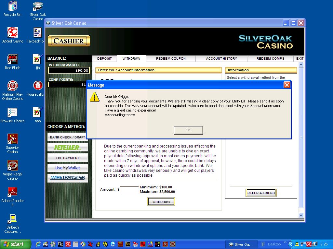
Task: Choose the O/E PAYMENT method
Action: (x=68, y=158)
